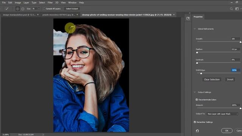The image size is (242, 136).
Task: Close the closeup-photo-of-smiling-woman tab
Action: tap(174, 15)
